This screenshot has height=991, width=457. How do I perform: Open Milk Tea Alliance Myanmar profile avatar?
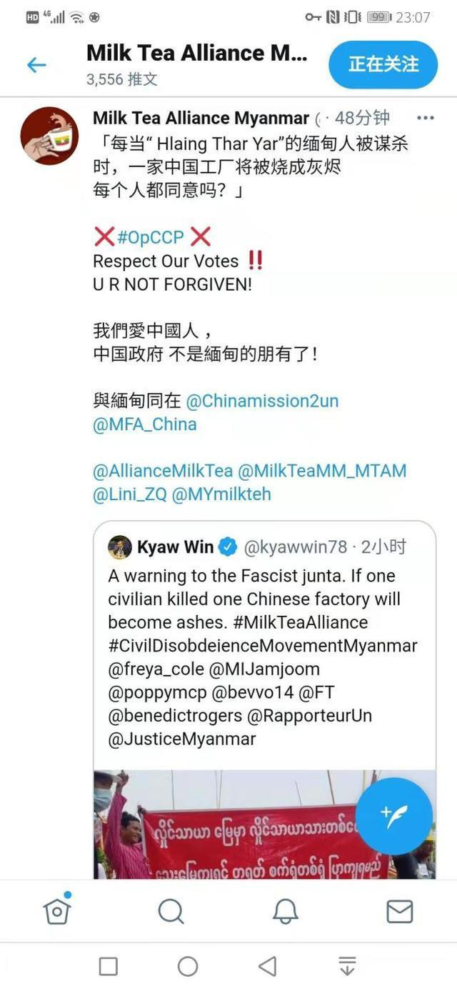click(49, 136)
